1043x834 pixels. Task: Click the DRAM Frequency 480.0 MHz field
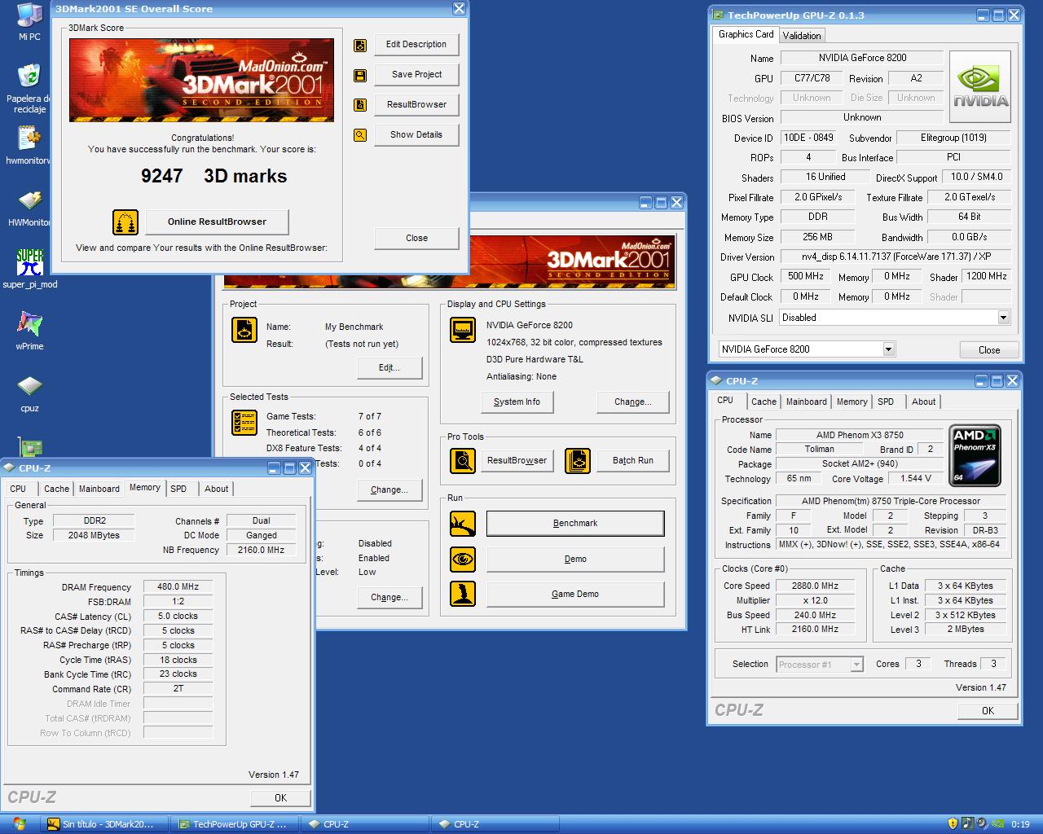click(x=178, y=587)
